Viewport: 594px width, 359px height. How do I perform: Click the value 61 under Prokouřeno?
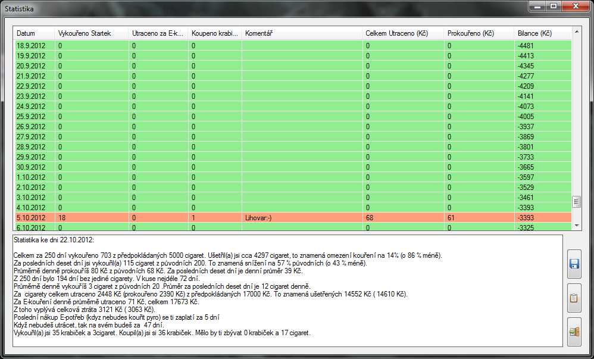pos(451,217)
